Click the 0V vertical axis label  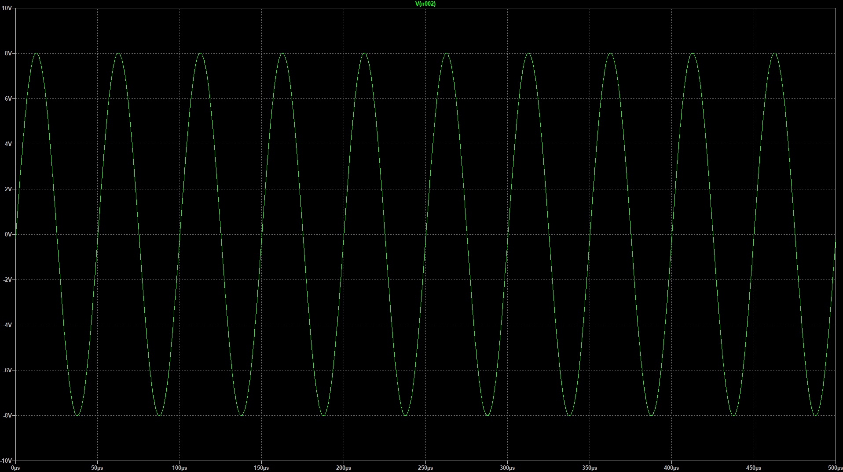(x=8, y=235)
